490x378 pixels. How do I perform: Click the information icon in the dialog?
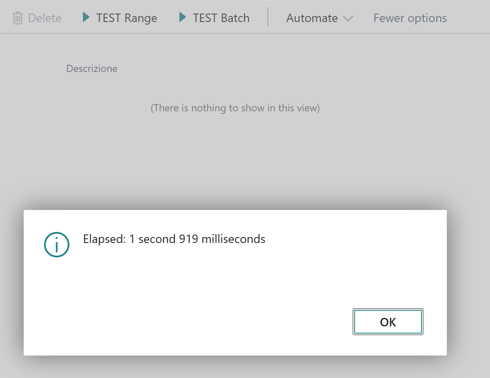click(57, 244)
